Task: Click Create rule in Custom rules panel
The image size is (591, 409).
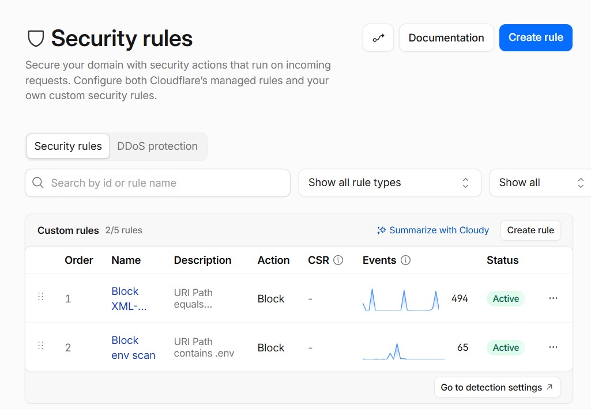Action: pyautogui.click(x=530, y=230)
